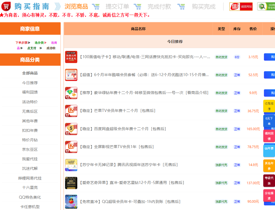
Task: Click the cart icon after 浏览商品
Action: click(96, 7)
